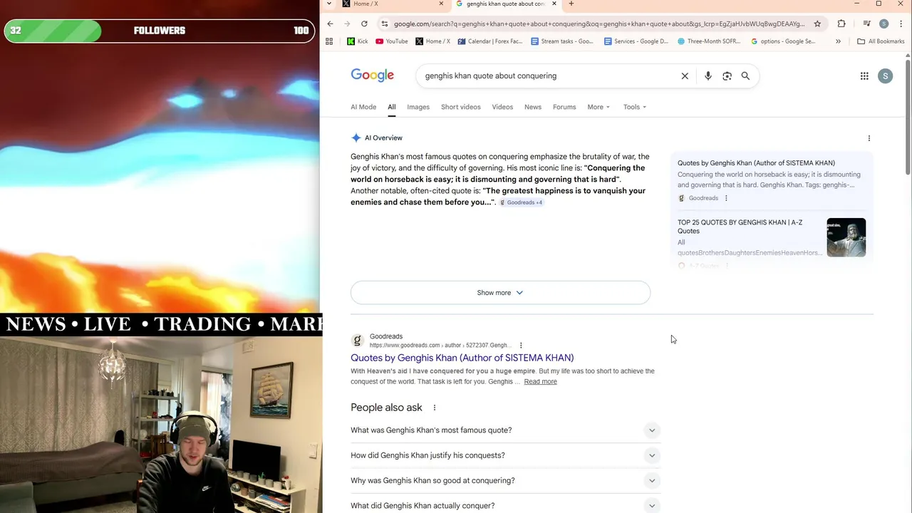Open the Goodreads result three-dot menu
The image size is (912, 513).
tap(521, 346)
